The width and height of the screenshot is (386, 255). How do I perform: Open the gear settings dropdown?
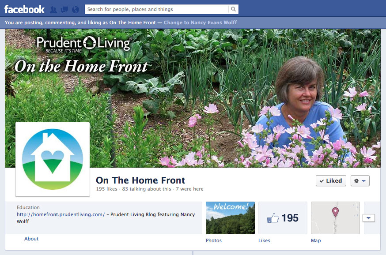[360, 181]
